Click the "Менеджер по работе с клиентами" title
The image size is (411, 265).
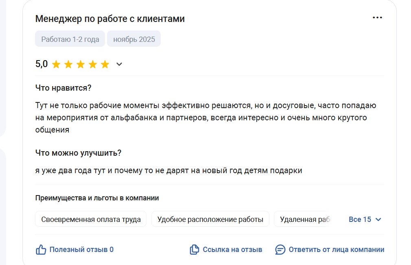[x=110, y=19]
